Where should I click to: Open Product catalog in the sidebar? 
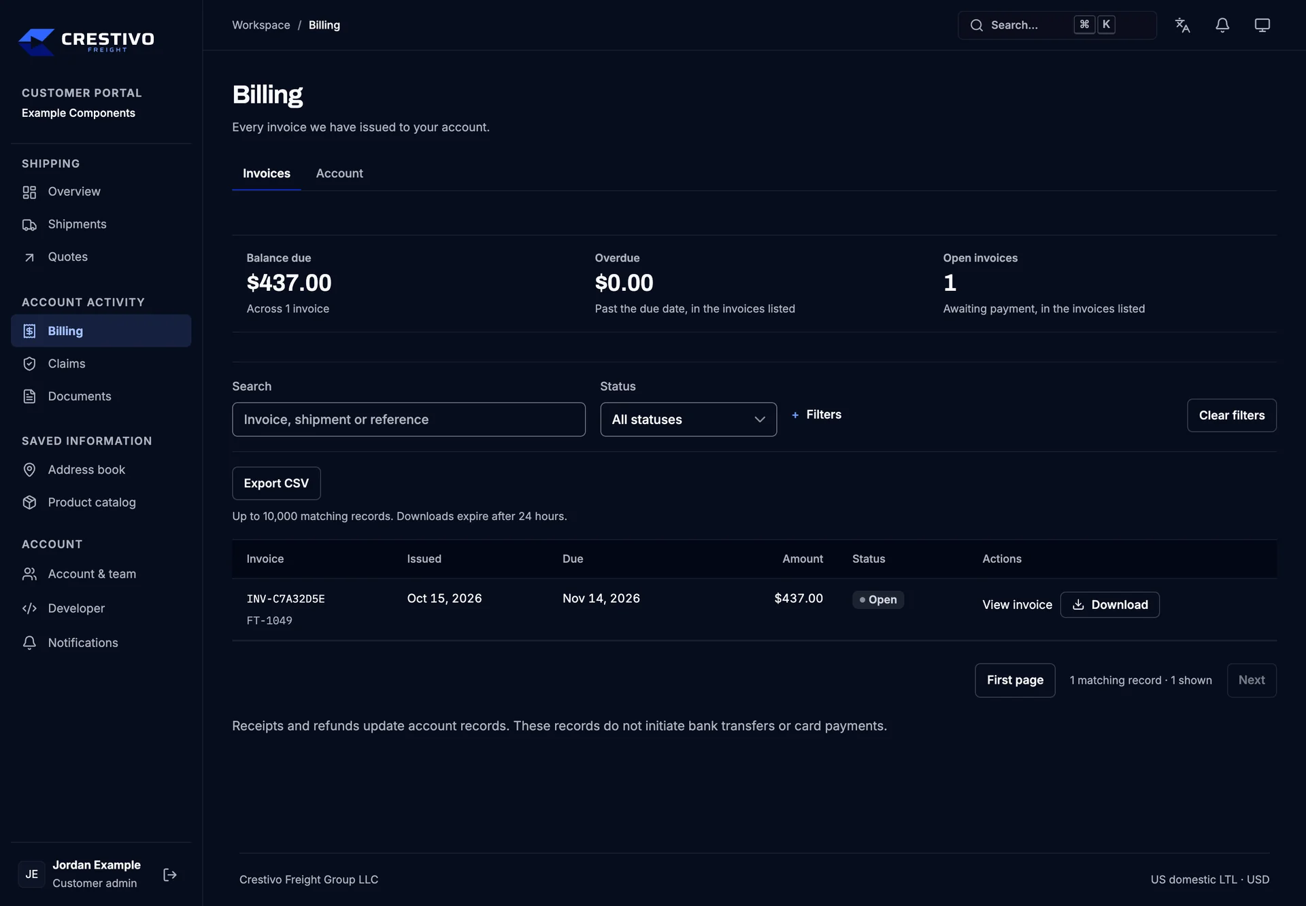(101, 502)
